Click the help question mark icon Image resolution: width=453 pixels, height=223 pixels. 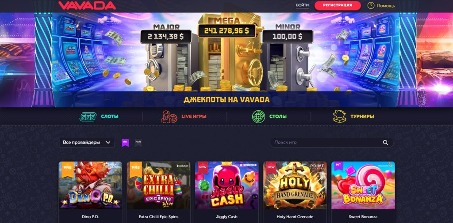(371, 5)
